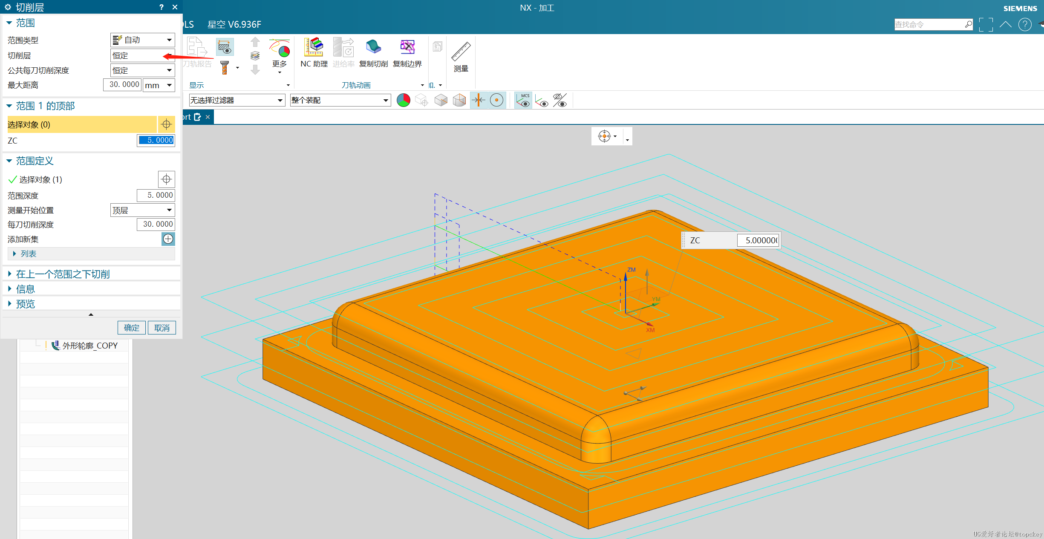This screenshot has width=1044, height=539.
Task: Open the 公共每刀切削深度 dropdown
Action: tap(142, 70)
